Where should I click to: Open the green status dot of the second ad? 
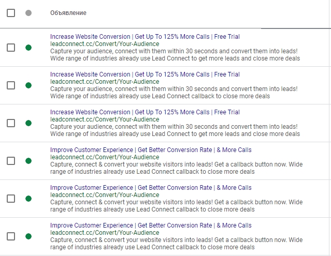[28, 85]
